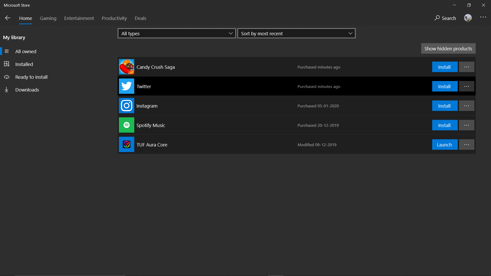Click the Installed tiles icon in the sidebar
The height and width of the screenshot is (276, 491).
[x=7, y=64]
